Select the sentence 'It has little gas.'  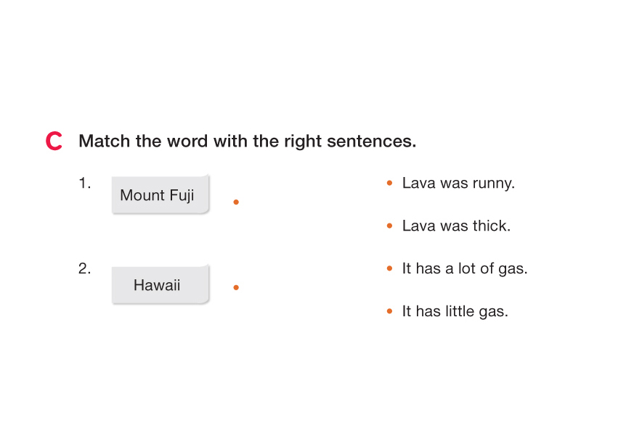[x=455, y=312]
